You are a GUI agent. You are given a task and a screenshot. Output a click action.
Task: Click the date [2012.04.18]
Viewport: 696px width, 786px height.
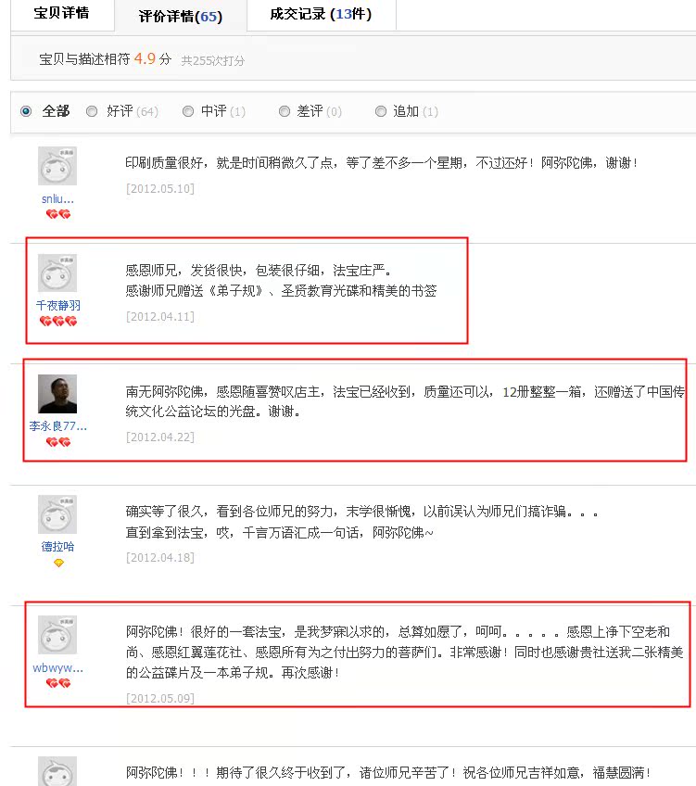[x=159, y=557]
